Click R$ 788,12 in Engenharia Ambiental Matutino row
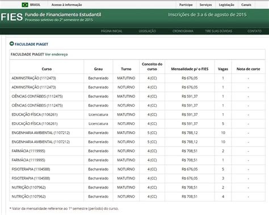The image size is (269, 215). click(x=190, y=133)
